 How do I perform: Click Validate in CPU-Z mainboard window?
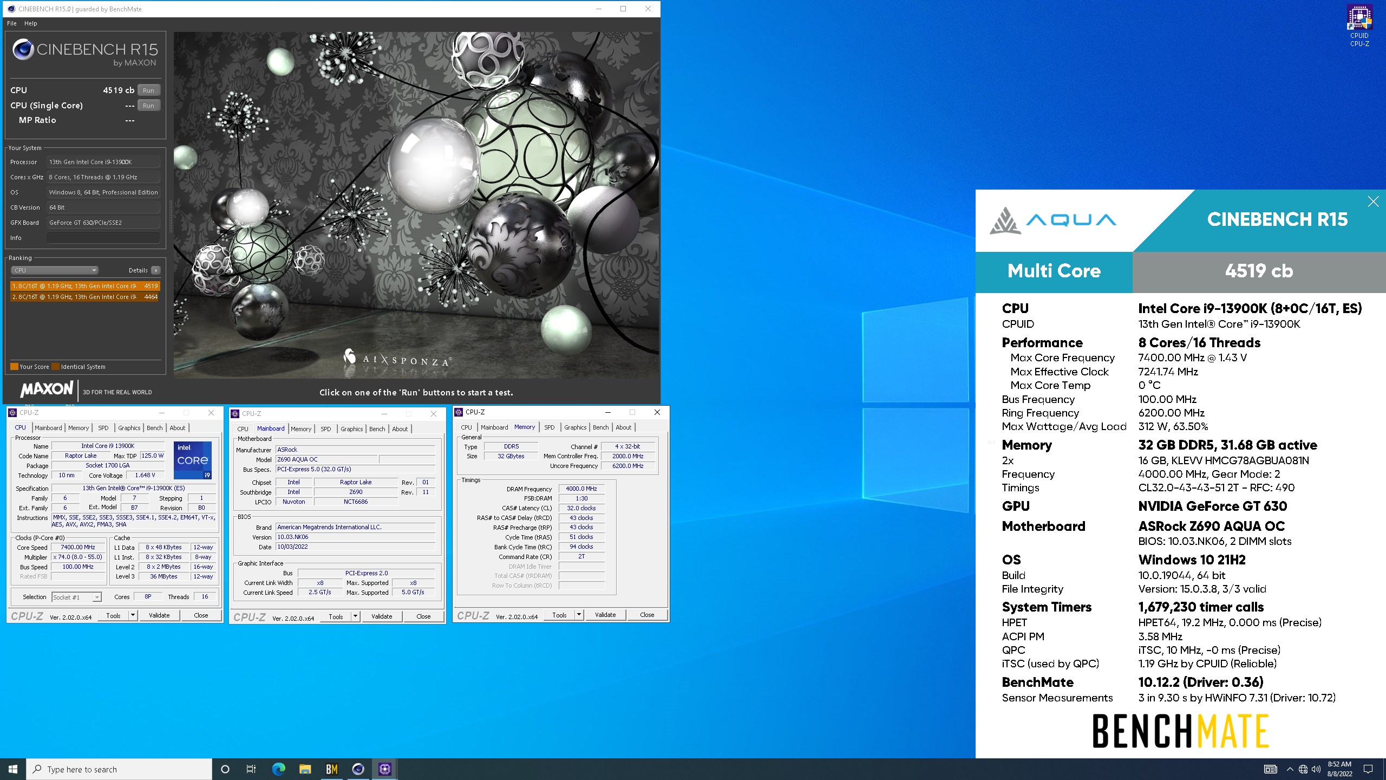point(382,617)
